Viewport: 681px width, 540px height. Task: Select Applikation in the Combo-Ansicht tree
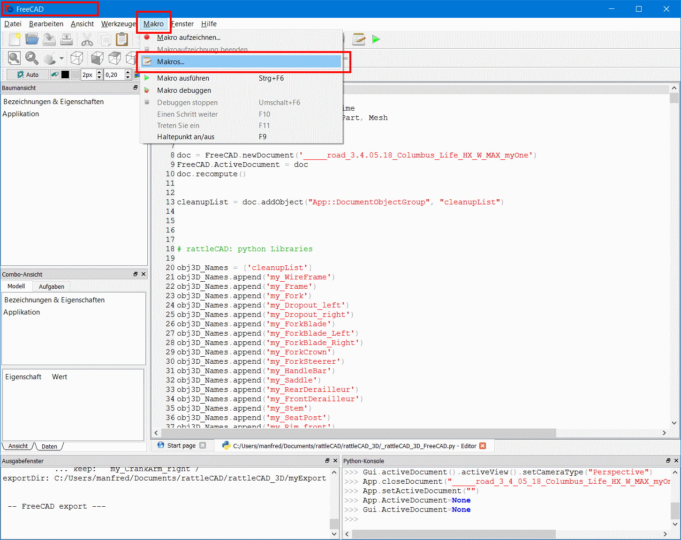22,312
